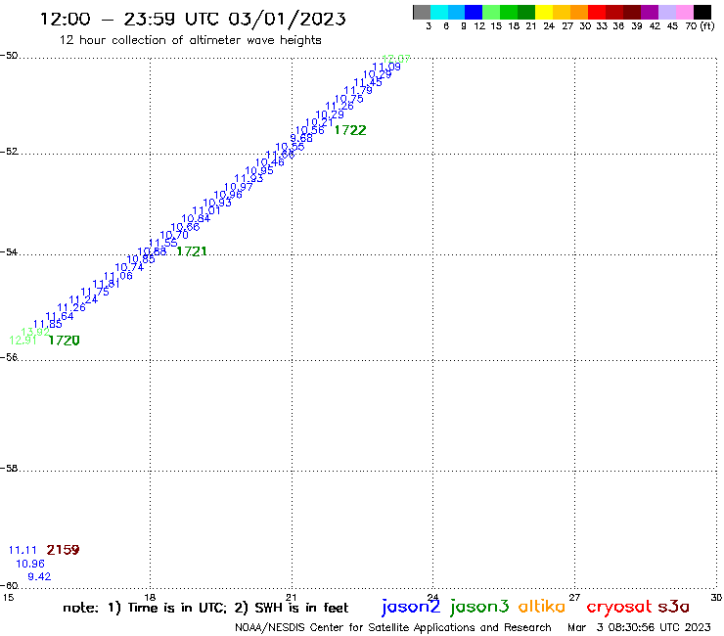Click the -52 latitude axis label
Image resolution: width=724 pixels, height=636 pixels.
click(9, 152)
